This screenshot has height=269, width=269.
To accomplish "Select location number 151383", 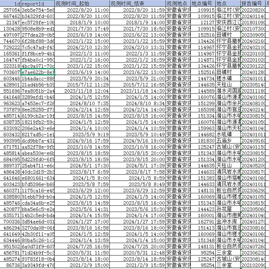I will pos(203,178).
